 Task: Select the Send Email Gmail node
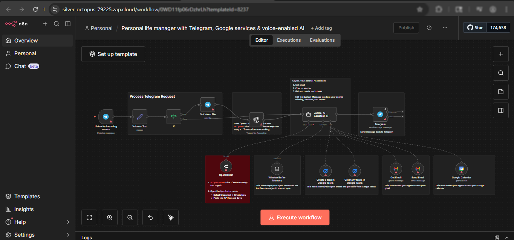(x=418, y=169)
